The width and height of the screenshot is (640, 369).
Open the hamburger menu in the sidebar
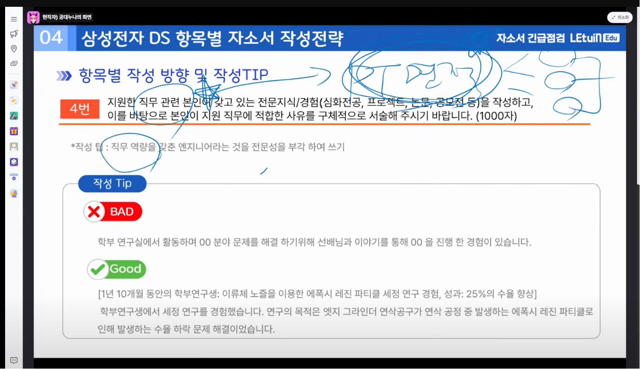14,19
